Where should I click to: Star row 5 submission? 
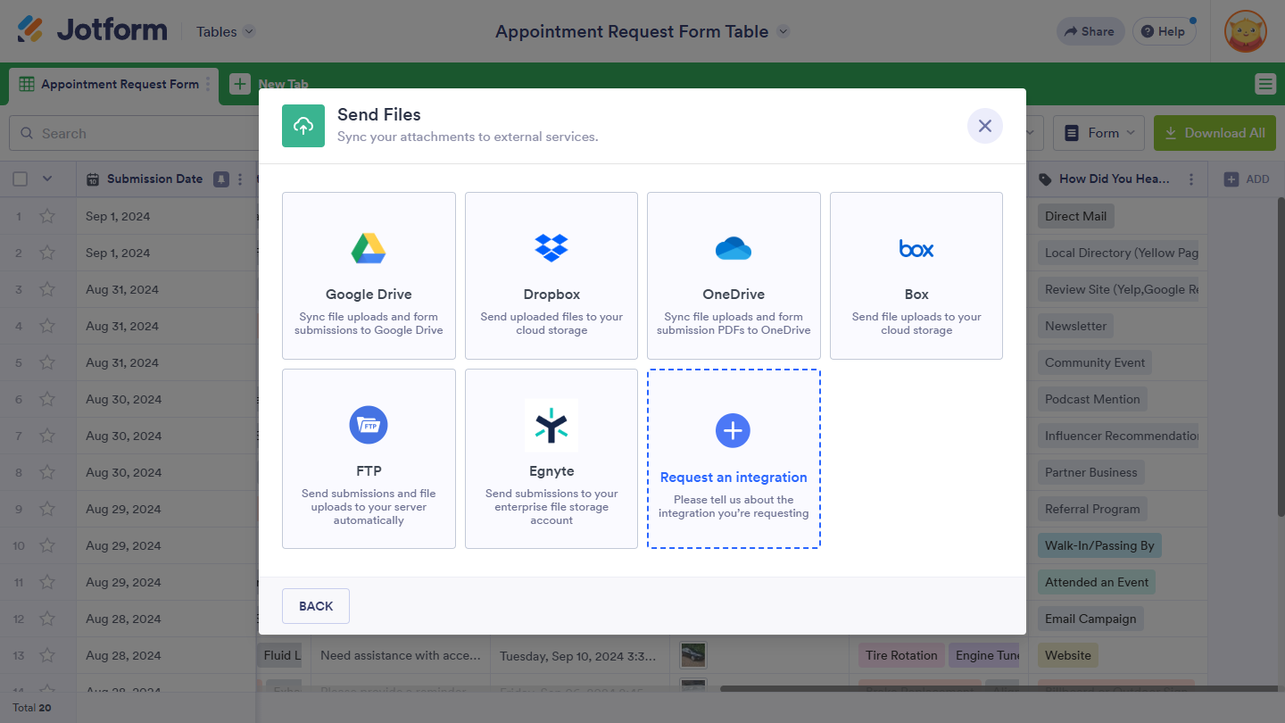47,362
